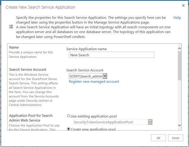The width and height of the screenshot is (189, 147).
Task: Click the Name section heading
Action: tap(14, 48)
